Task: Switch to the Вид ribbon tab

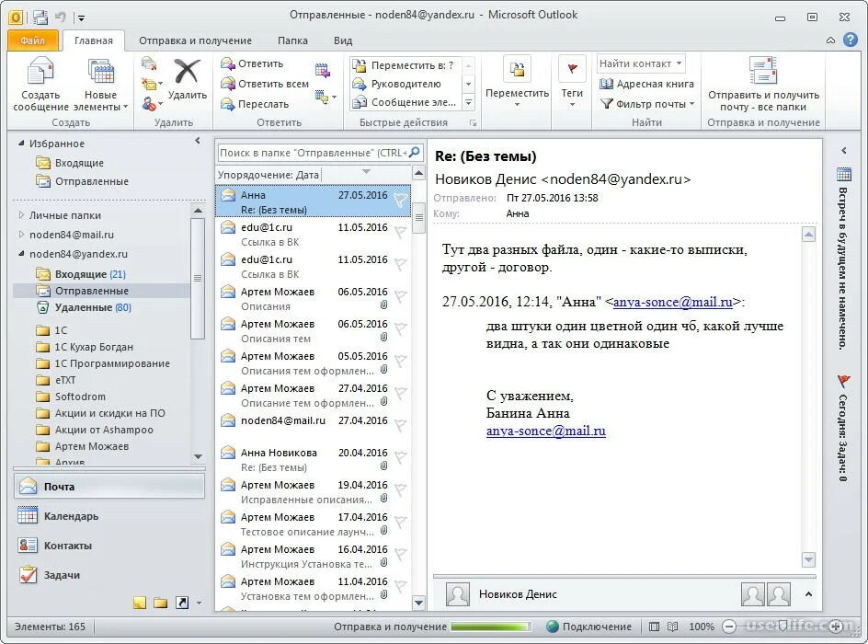Action: (x=343, y=40)
